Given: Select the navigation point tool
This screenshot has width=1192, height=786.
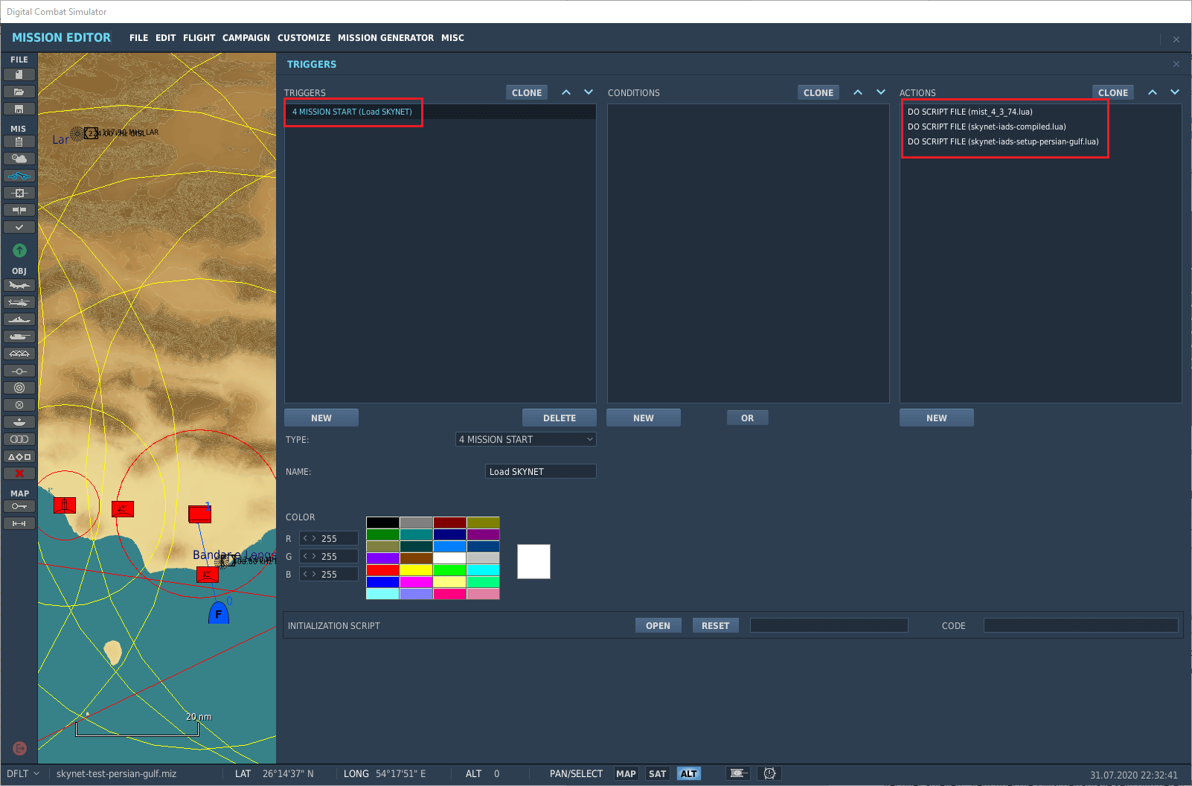Looking at the screenshot, I should click(19, 371).
